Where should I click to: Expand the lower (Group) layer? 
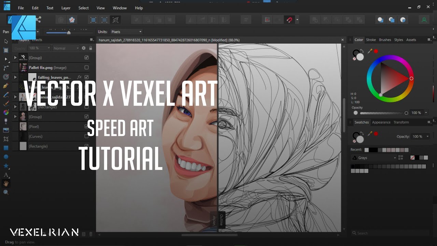(15, 117)
